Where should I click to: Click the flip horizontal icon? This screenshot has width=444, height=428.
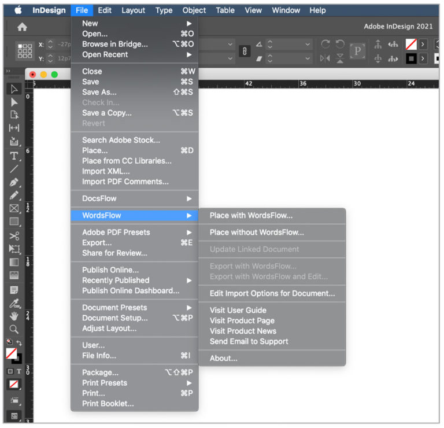coord(325,58)
